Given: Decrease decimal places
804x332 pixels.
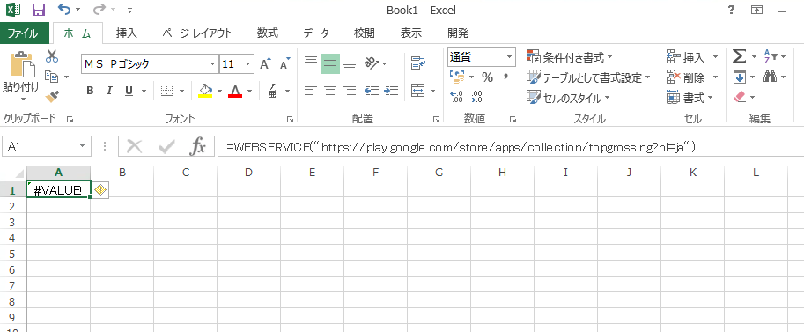Looking at the screenshot, I should tap(476, 96).
